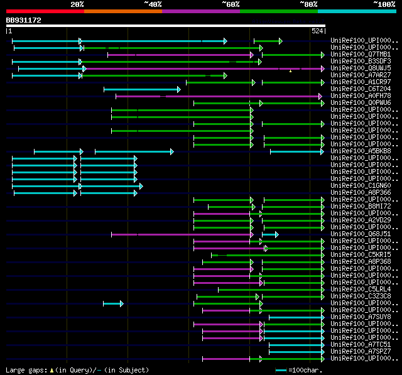The image size is (402, 375).
Task: Click the UniRef100_C3Z3C8 label
Action: coord(361,296)
